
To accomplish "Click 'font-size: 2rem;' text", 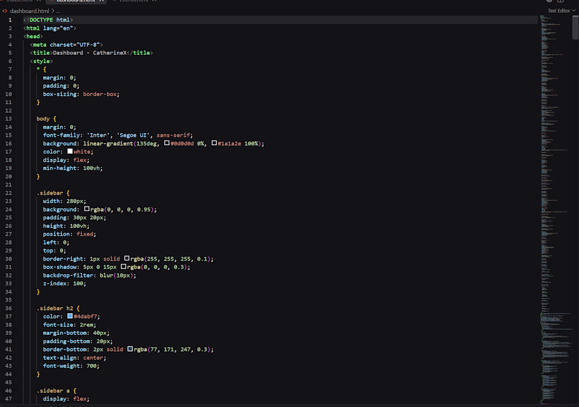I will pyautogui.click(x=69, y=325).
